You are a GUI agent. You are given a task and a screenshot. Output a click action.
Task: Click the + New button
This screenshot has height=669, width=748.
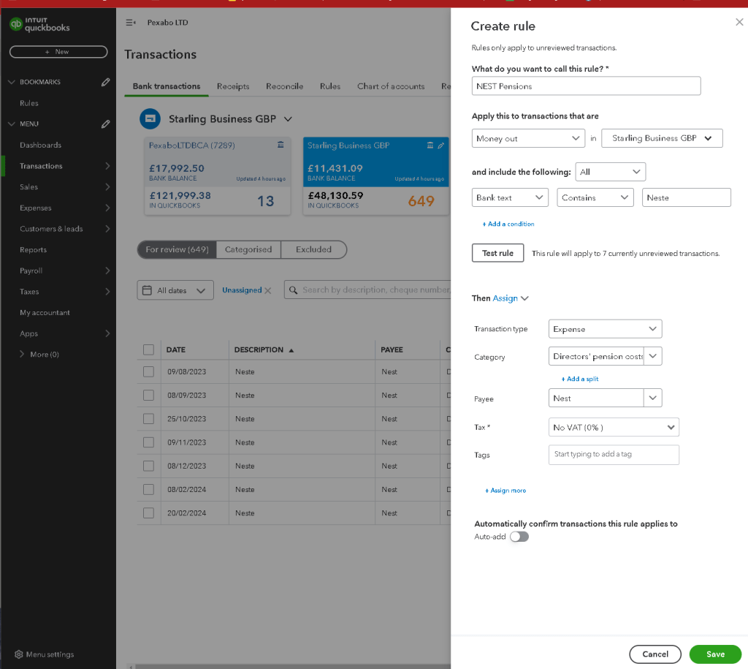[58, 52]
